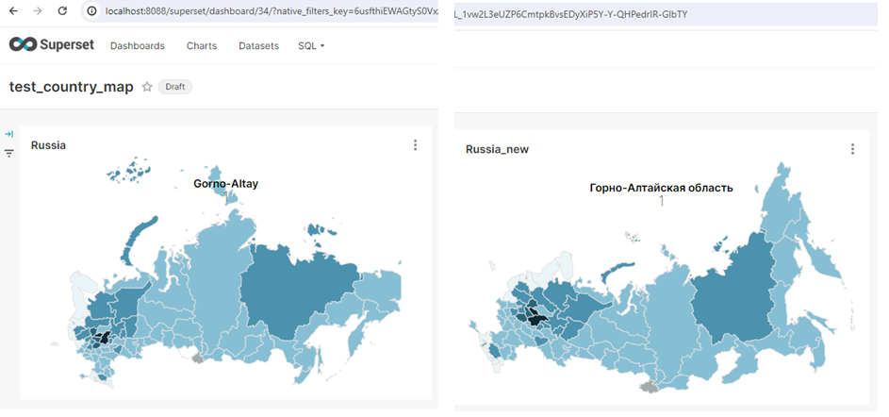Image resolution: width=889 pixels, height=417 pixels.
Task: Click the URL text in right browser bar
Action: coord(571,14)
